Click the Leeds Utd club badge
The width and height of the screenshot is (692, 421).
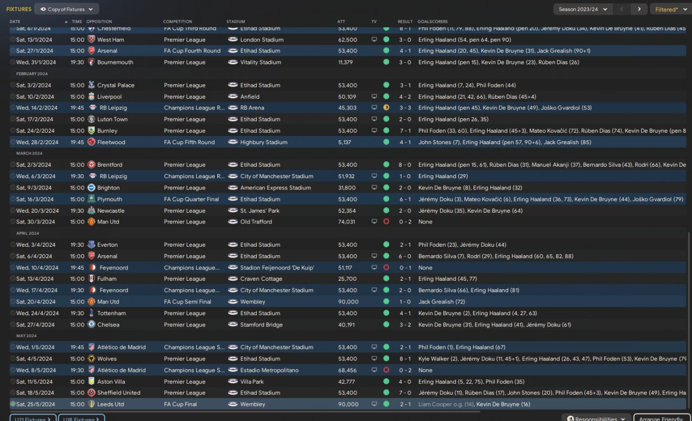coord(91,404)
